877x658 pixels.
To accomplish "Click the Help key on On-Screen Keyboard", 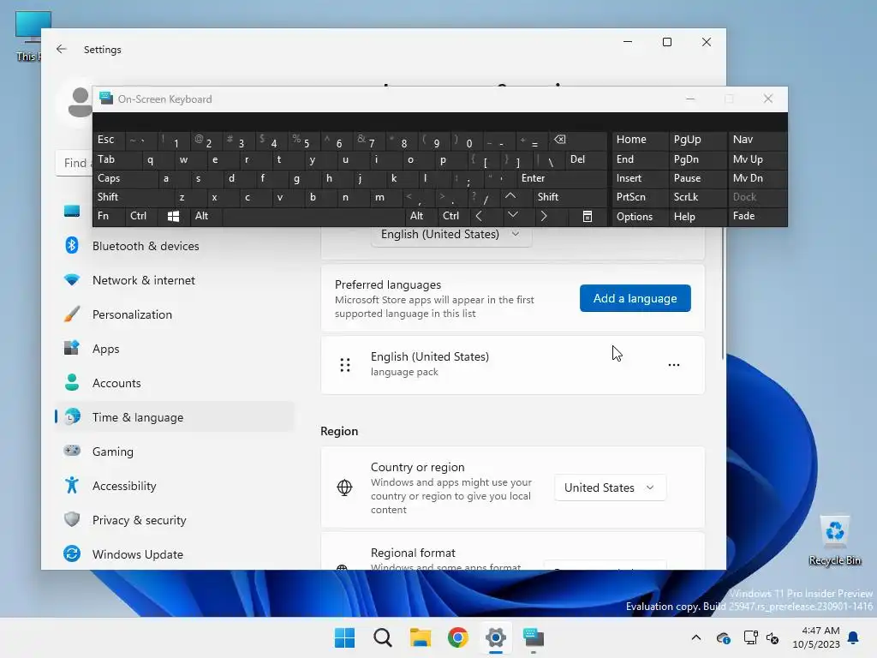I will pyautogui.click(x=697, y=216).
